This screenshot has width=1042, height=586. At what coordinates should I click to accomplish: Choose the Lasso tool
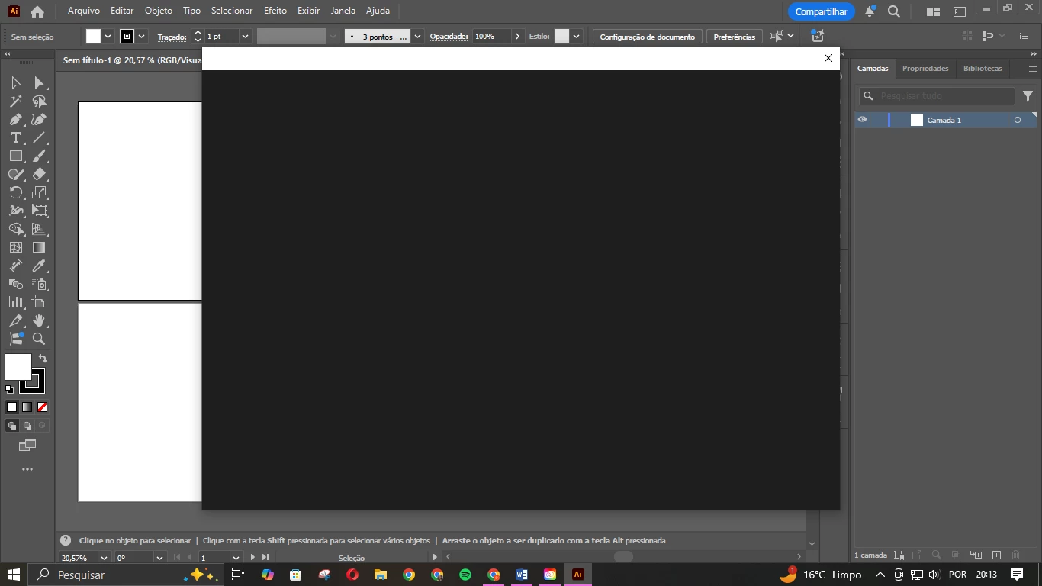pos(40,101)
